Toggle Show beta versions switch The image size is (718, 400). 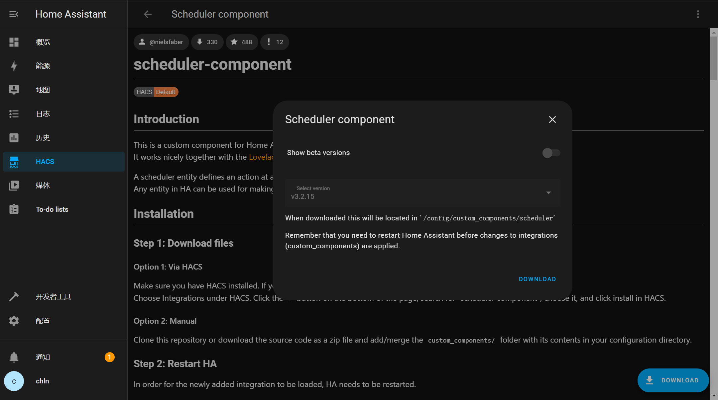(x=551, y=153)
